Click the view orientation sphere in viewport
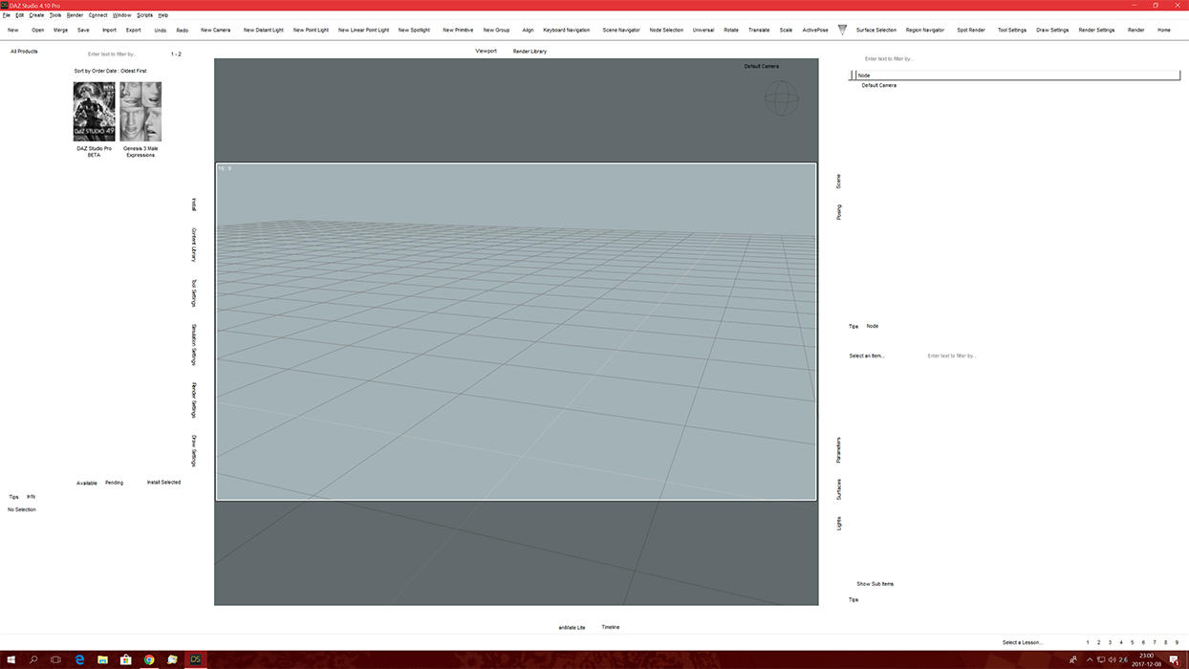Screen dimensions: 1189x669 [x=781, y=97]
